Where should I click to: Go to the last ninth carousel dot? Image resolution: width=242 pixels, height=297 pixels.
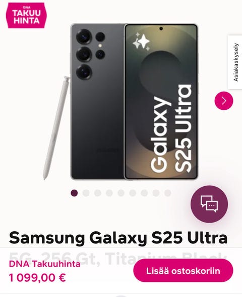[167, 193]
